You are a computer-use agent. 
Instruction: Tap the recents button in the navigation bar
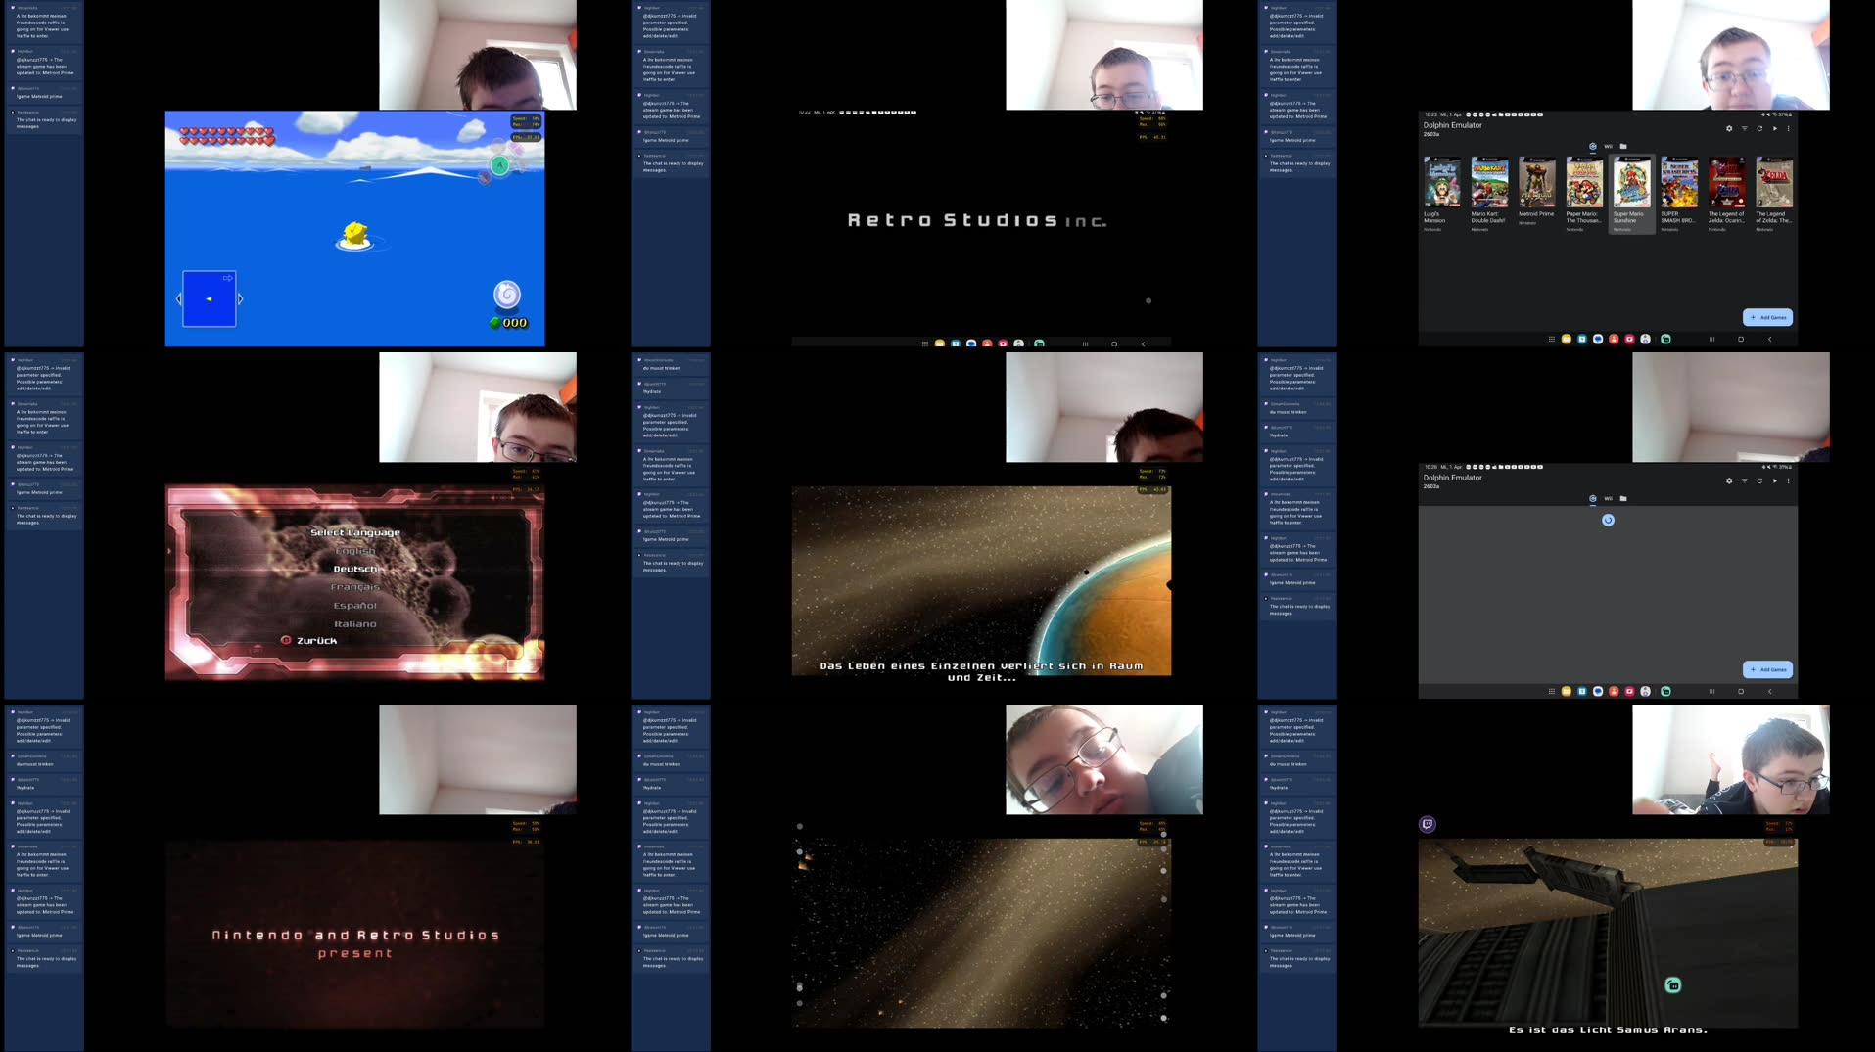click(x=1711, y=340)
